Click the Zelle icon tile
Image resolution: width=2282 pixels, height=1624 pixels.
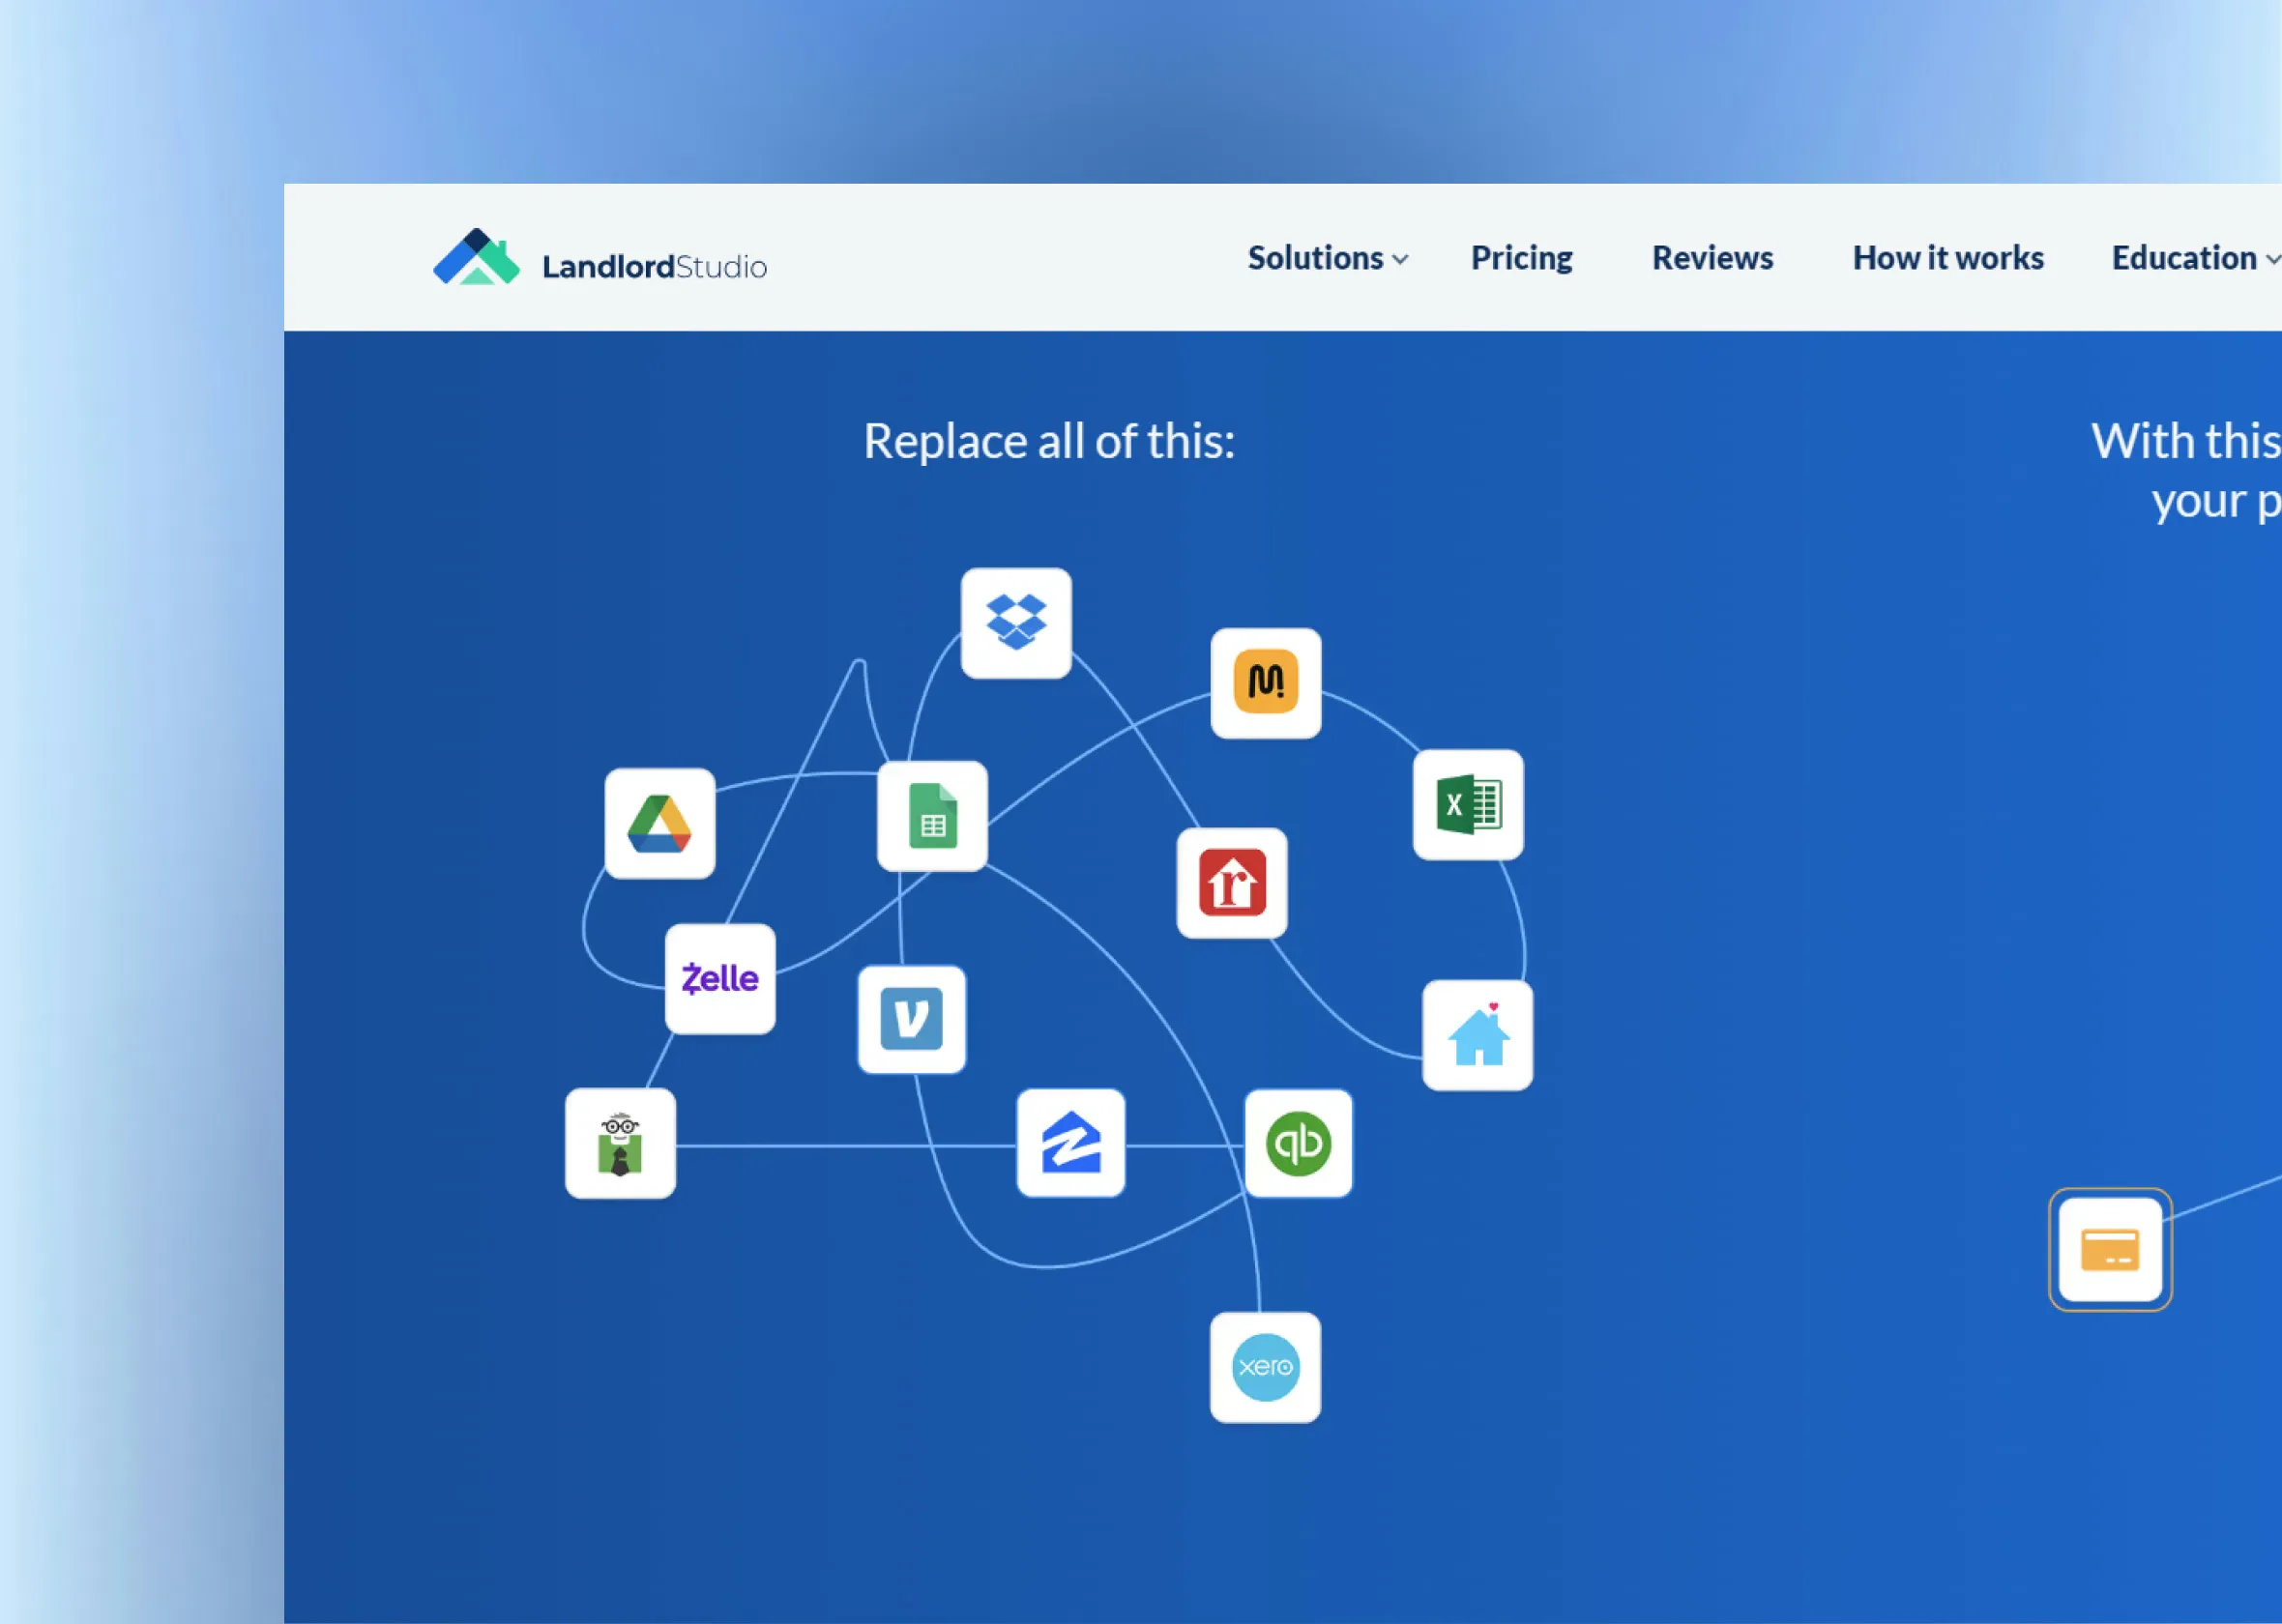click(x=720, y=978)
